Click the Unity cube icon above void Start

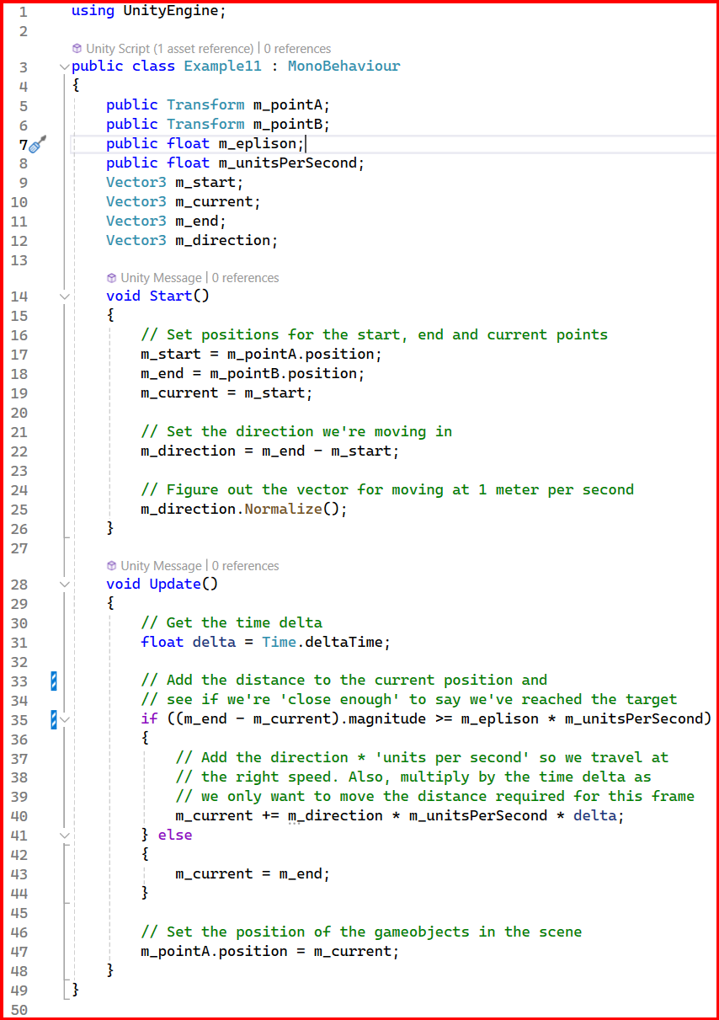112,278
